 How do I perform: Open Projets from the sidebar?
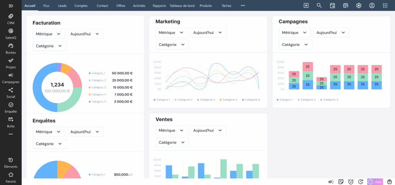[x=10, y=63]
